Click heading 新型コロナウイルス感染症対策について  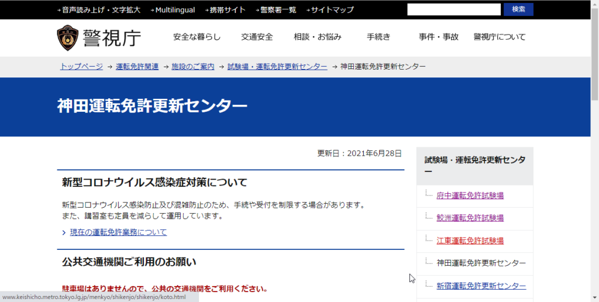pos(154,183)
